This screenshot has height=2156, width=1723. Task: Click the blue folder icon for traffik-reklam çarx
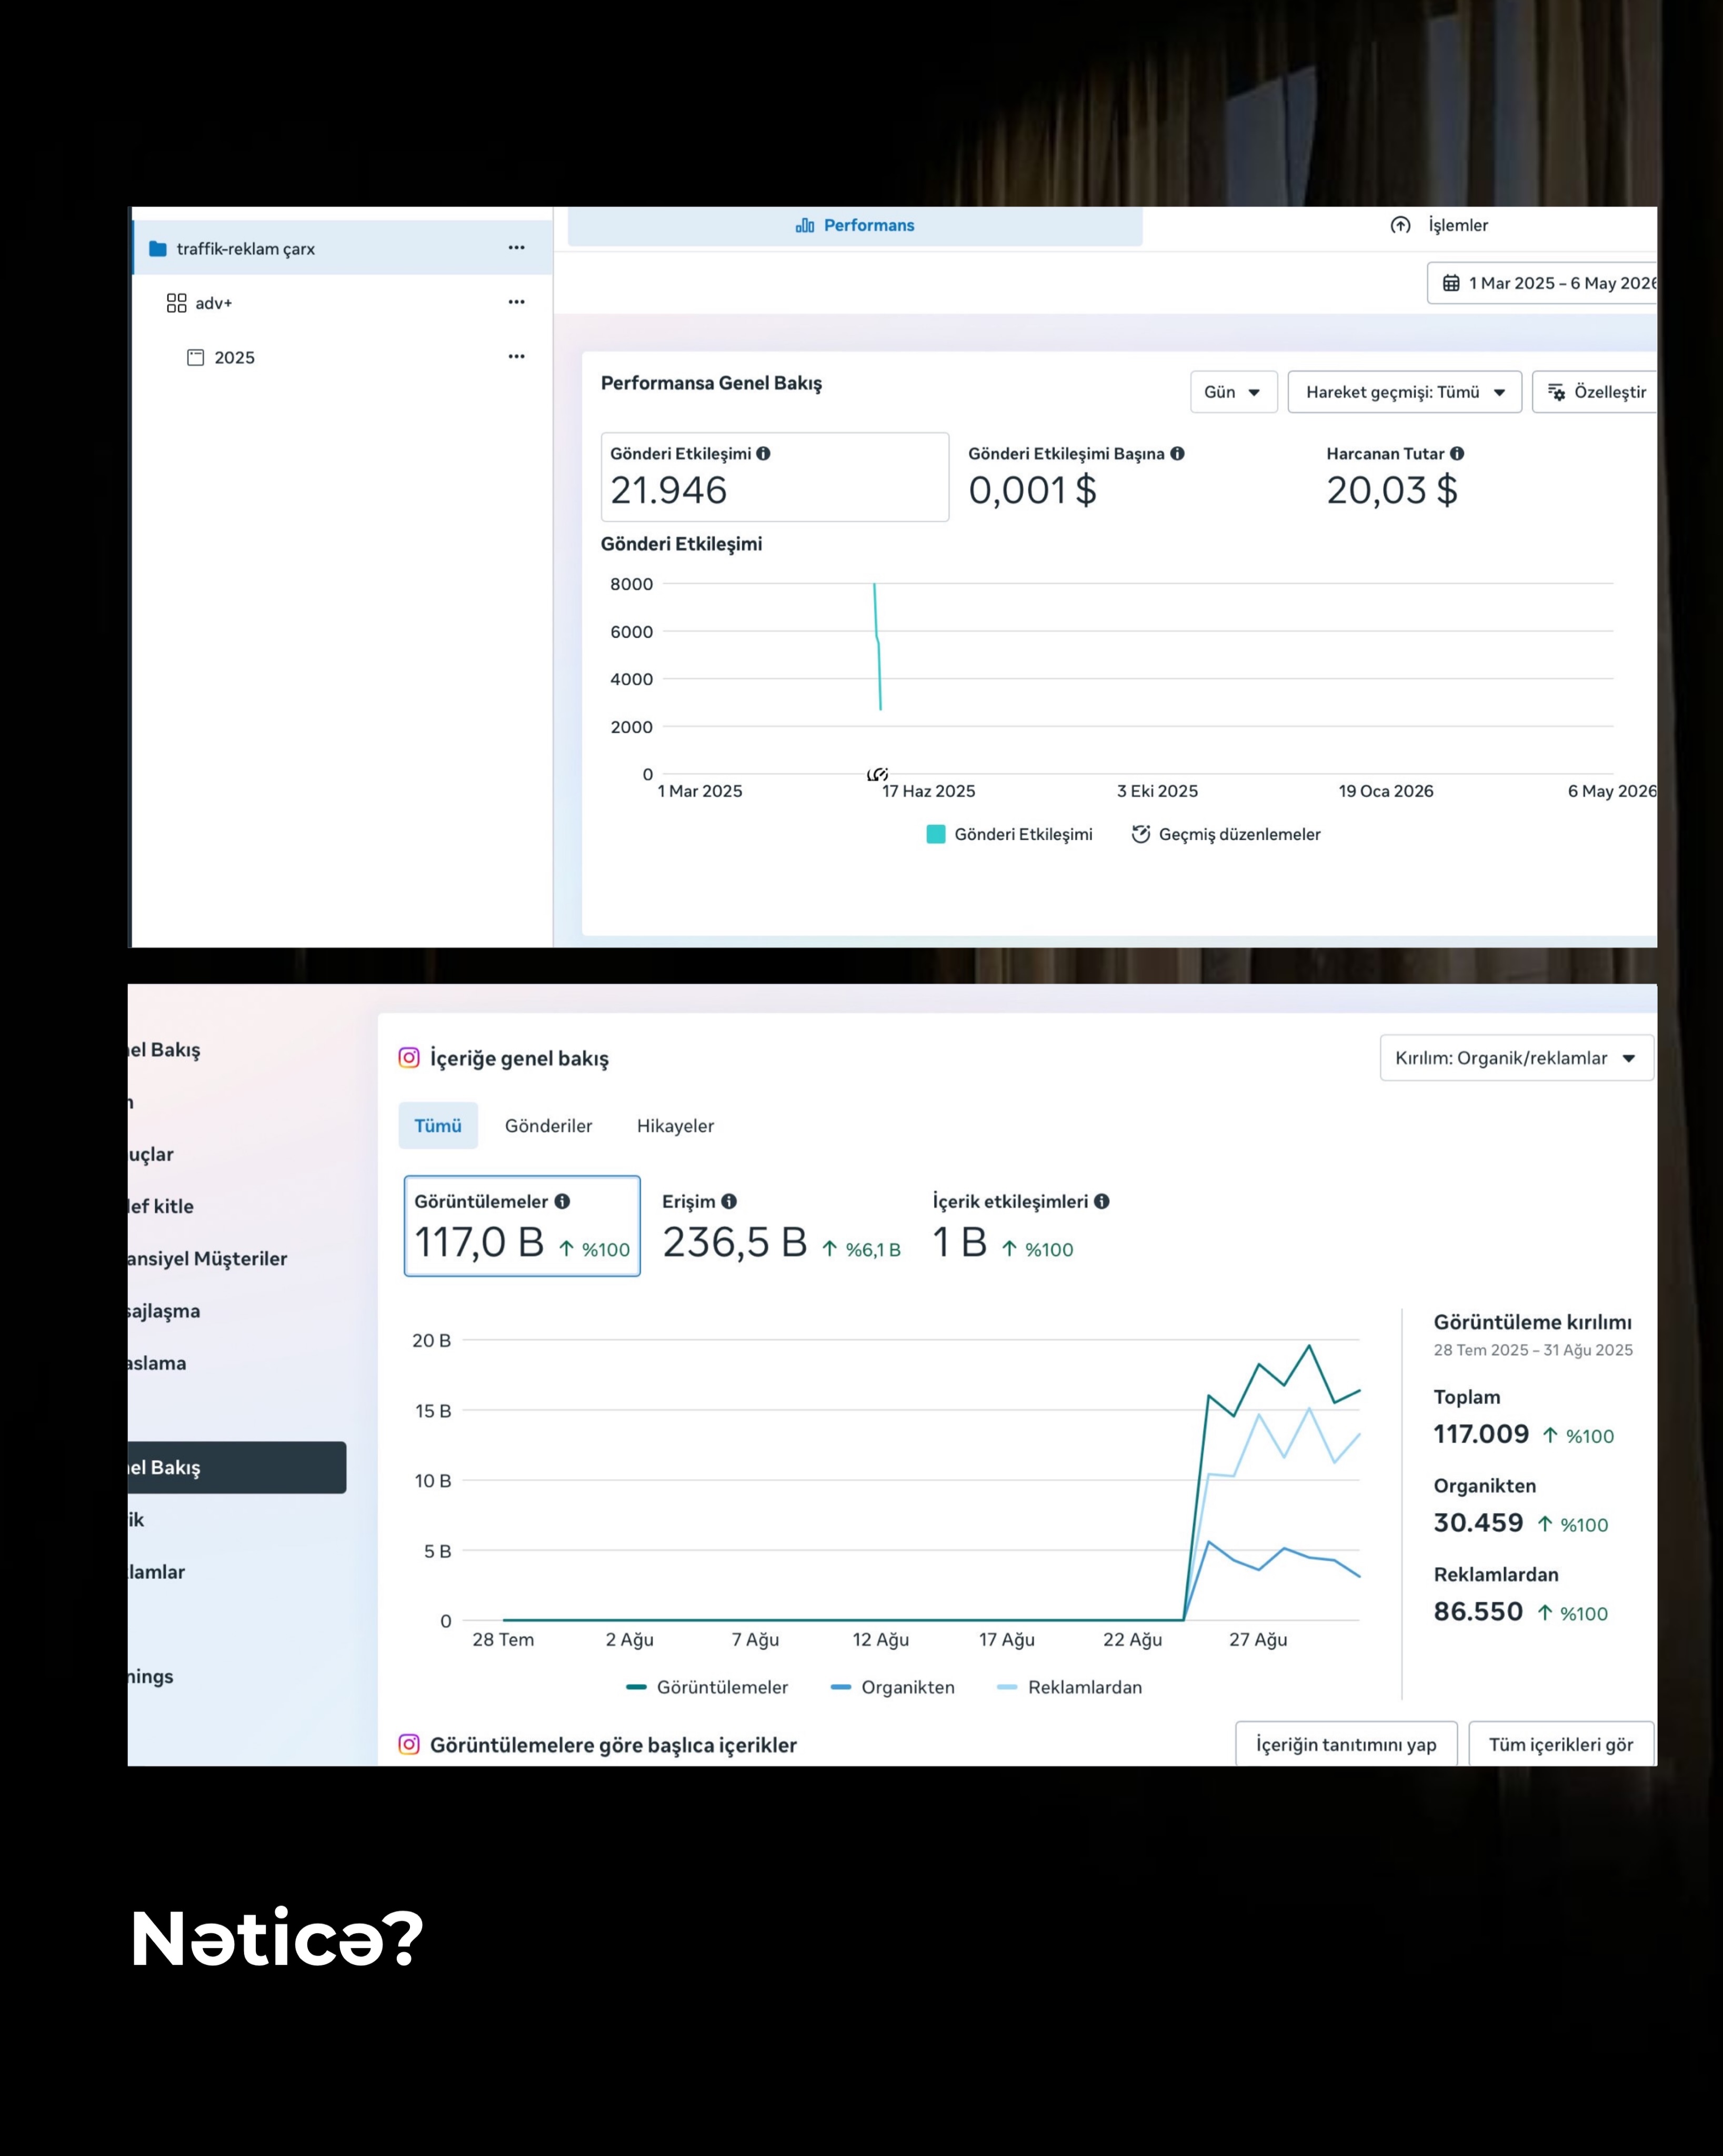click(x=158, y=248)
